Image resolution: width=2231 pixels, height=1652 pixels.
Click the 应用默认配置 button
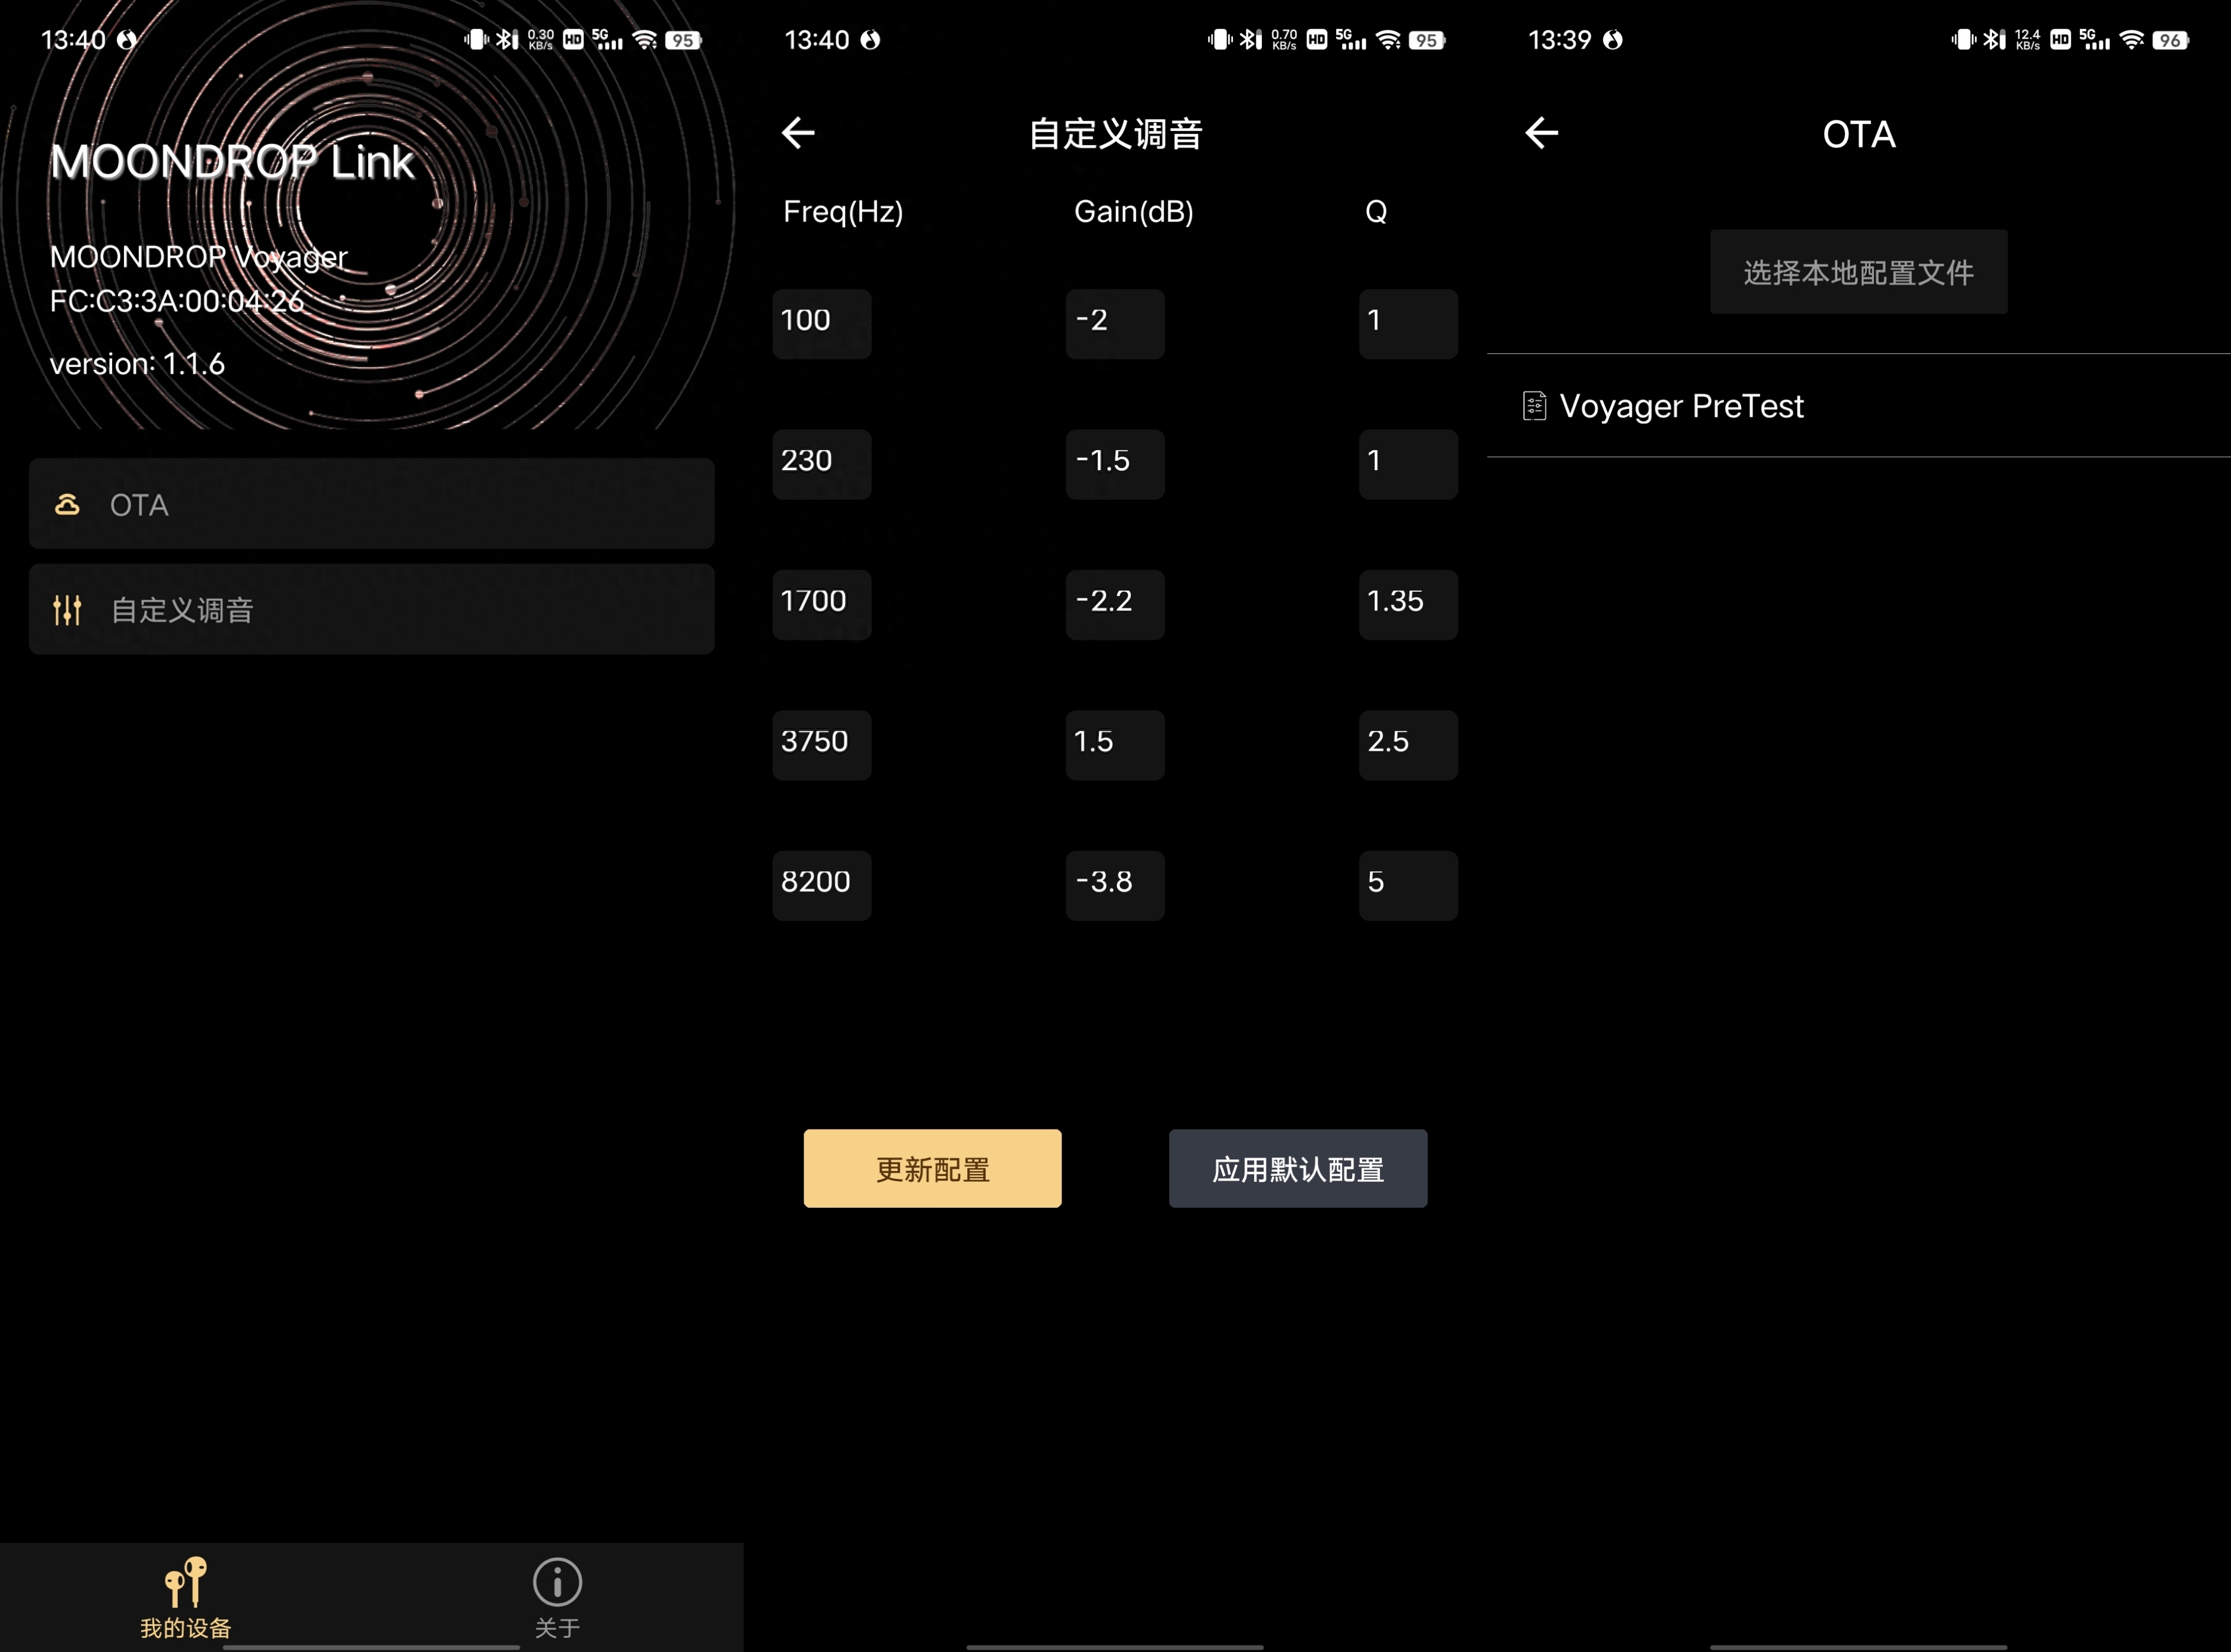coord(1298,1168)
